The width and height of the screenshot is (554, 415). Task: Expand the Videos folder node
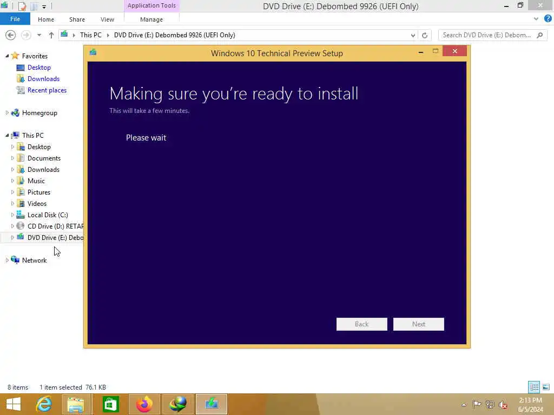click(x=13, y=204)
